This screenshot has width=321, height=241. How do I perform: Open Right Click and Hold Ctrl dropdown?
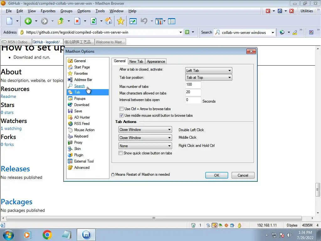(145, 146)
